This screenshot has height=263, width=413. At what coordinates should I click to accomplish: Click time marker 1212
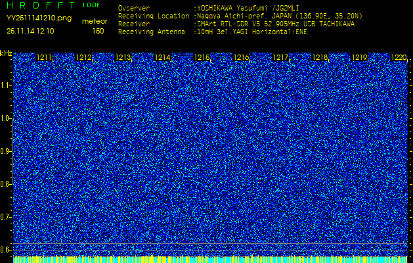tap(83, 57)
